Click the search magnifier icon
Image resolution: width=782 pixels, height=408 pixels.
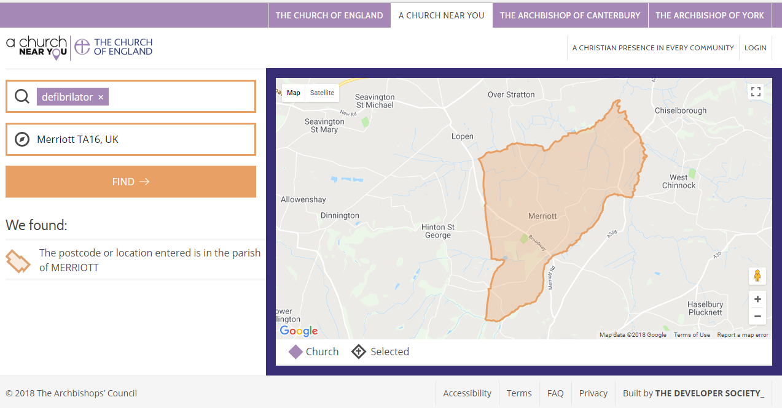point(22,97)
